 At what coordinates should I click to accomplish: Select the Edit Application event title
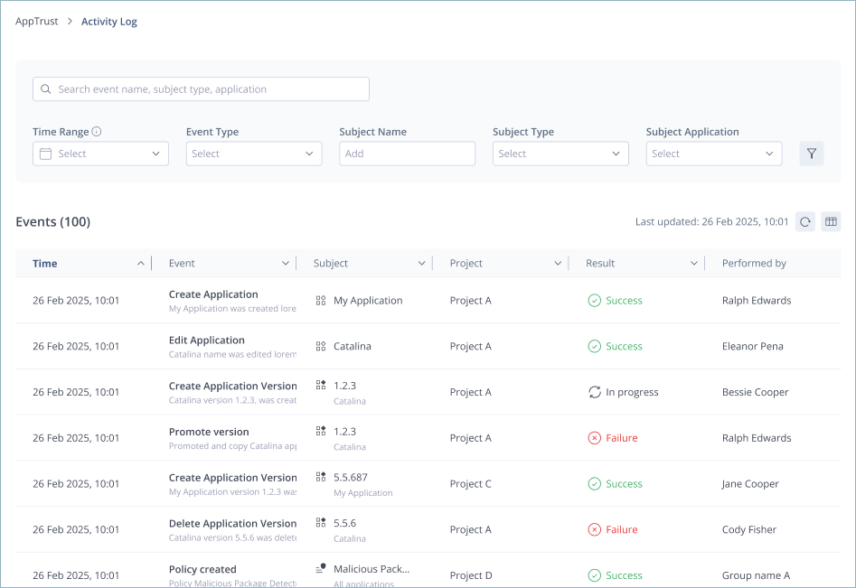(x=206, y=341)
